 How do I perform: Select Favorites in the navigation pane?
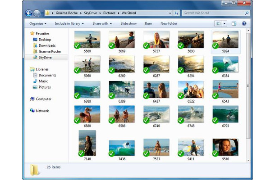[x=42, y=33]
